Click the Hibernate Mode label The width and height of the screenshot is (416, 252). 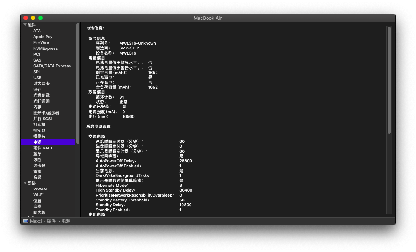pyautogui.click(x=112, y=185)
